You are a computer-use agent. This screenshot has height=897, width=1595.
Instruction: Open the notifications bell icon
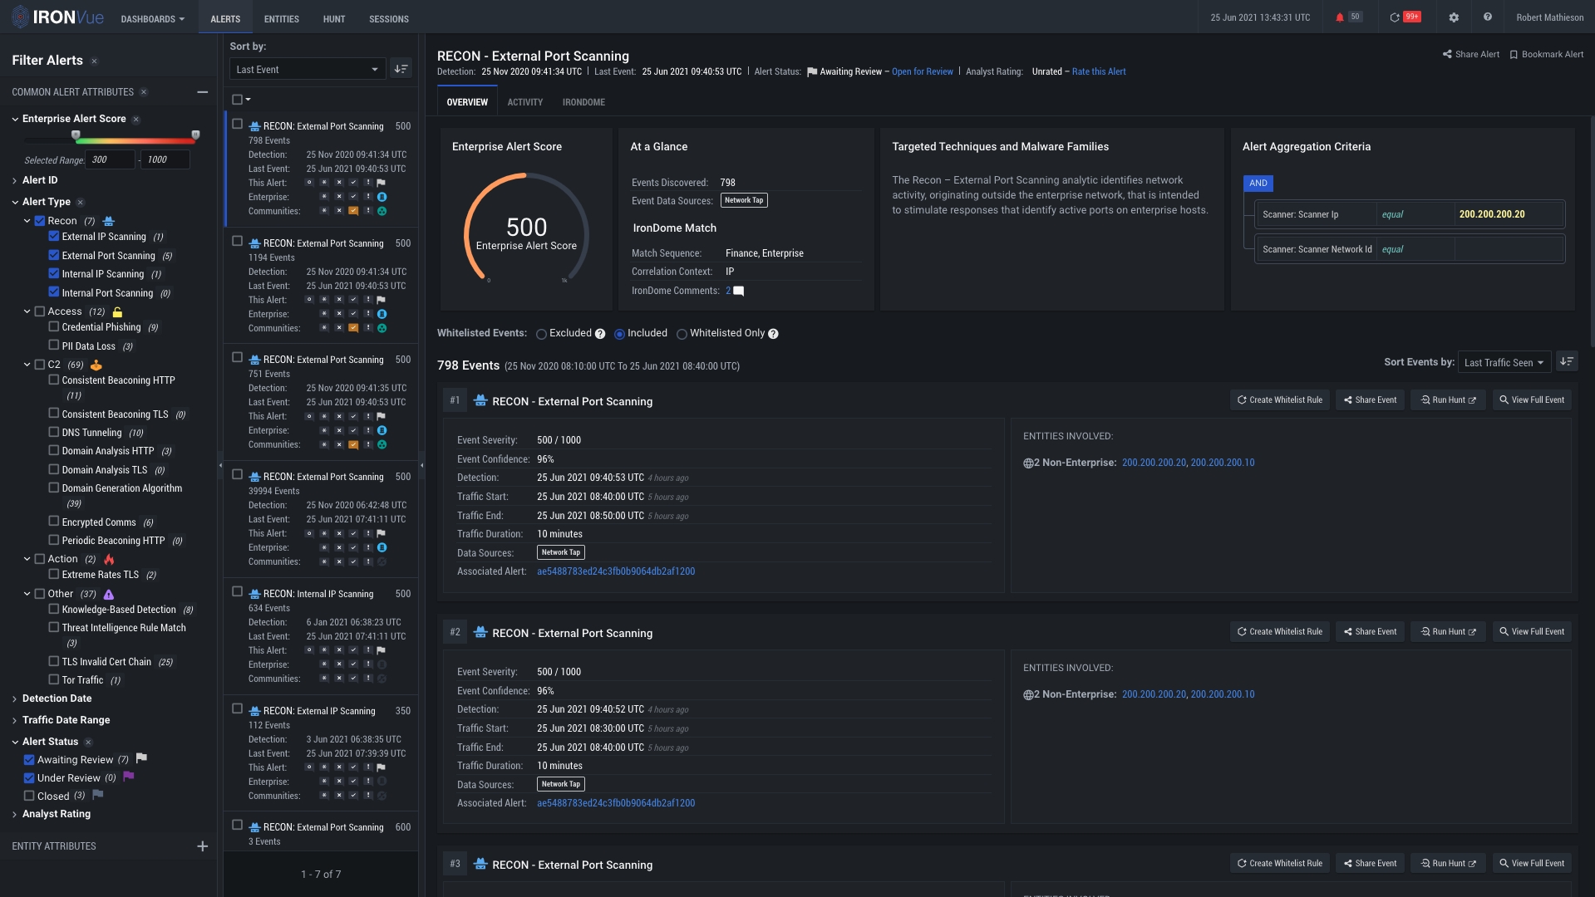coord(1339,17)
